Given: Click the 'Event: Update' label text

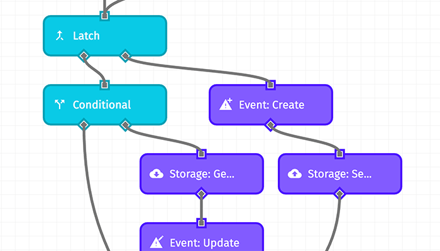Looking at the screenshot, I should 204,243.
